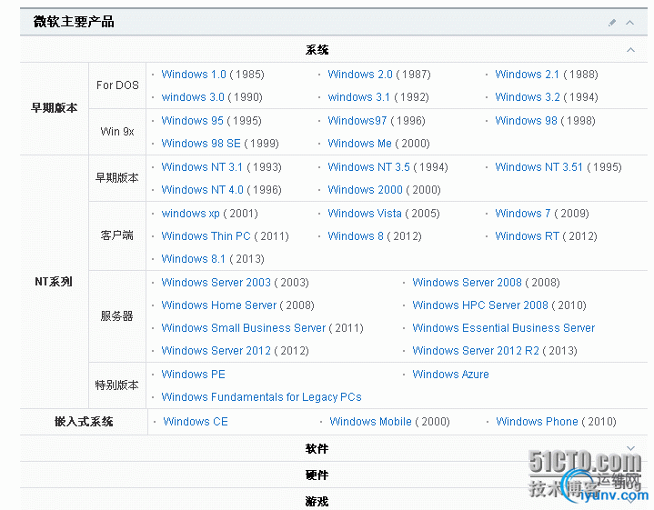This screenshot has width=654, height=510.
Task: Open the Windows Me link
Action: pyautogui.click(x=359, y=144)
